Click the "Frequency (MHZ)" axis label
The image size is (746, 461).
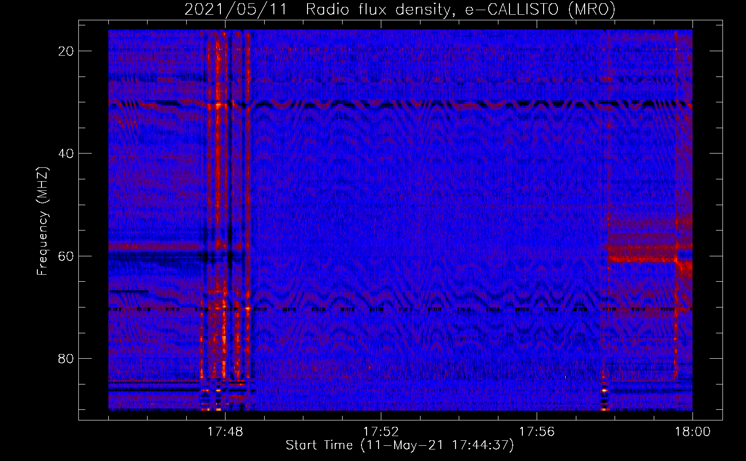coord(42,221)
